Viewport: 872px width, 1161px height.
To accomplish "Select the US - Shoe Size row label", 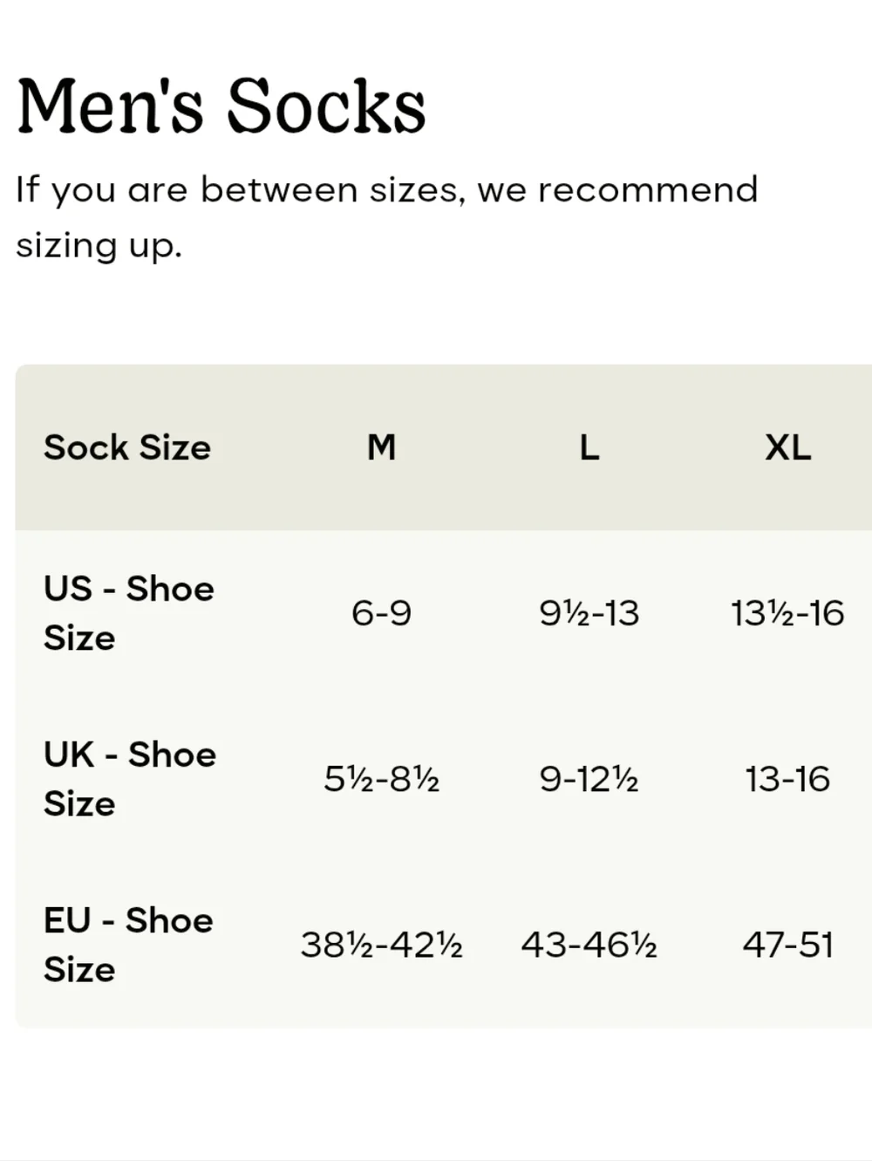I will tap(129, 613).
